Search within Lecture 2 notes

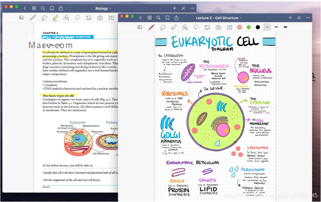coord(158,18)
